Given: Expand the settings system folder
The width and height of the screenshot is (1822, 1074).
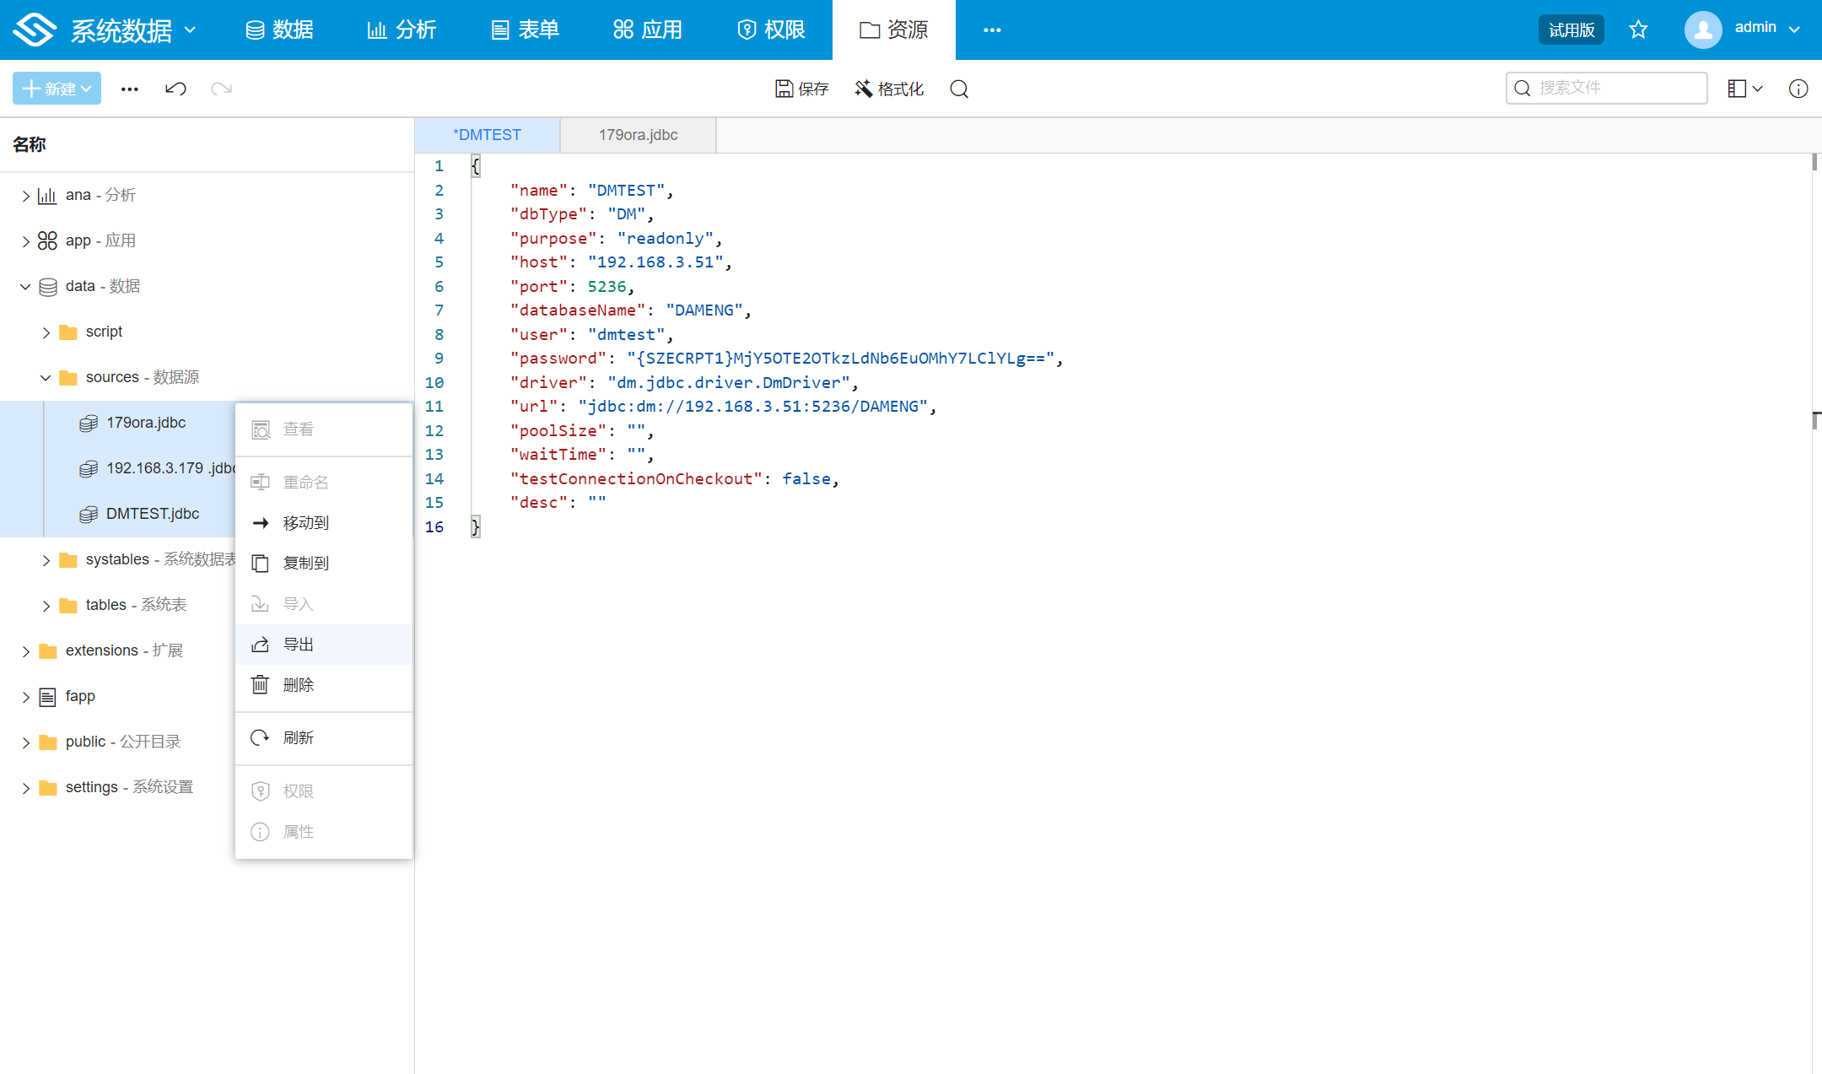Looking at the screenshot, I should pyautogui.click(x=25, y=788).
